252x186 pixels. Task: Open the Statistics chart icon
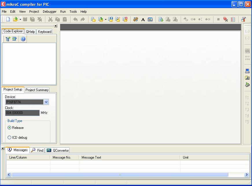[150, 19]
